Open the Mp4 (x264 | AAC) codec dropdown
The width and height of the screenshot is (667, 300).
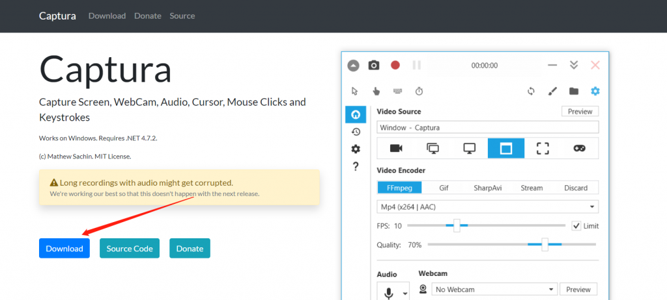(487, 206)
